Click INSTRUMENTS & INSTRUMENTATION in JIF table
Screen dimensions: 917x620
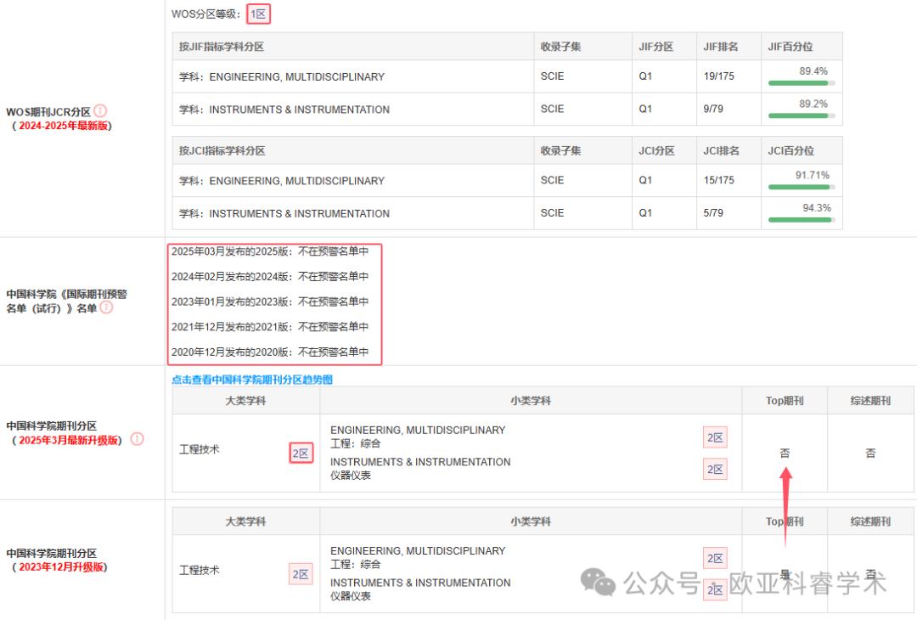click(x=300, y=110)
